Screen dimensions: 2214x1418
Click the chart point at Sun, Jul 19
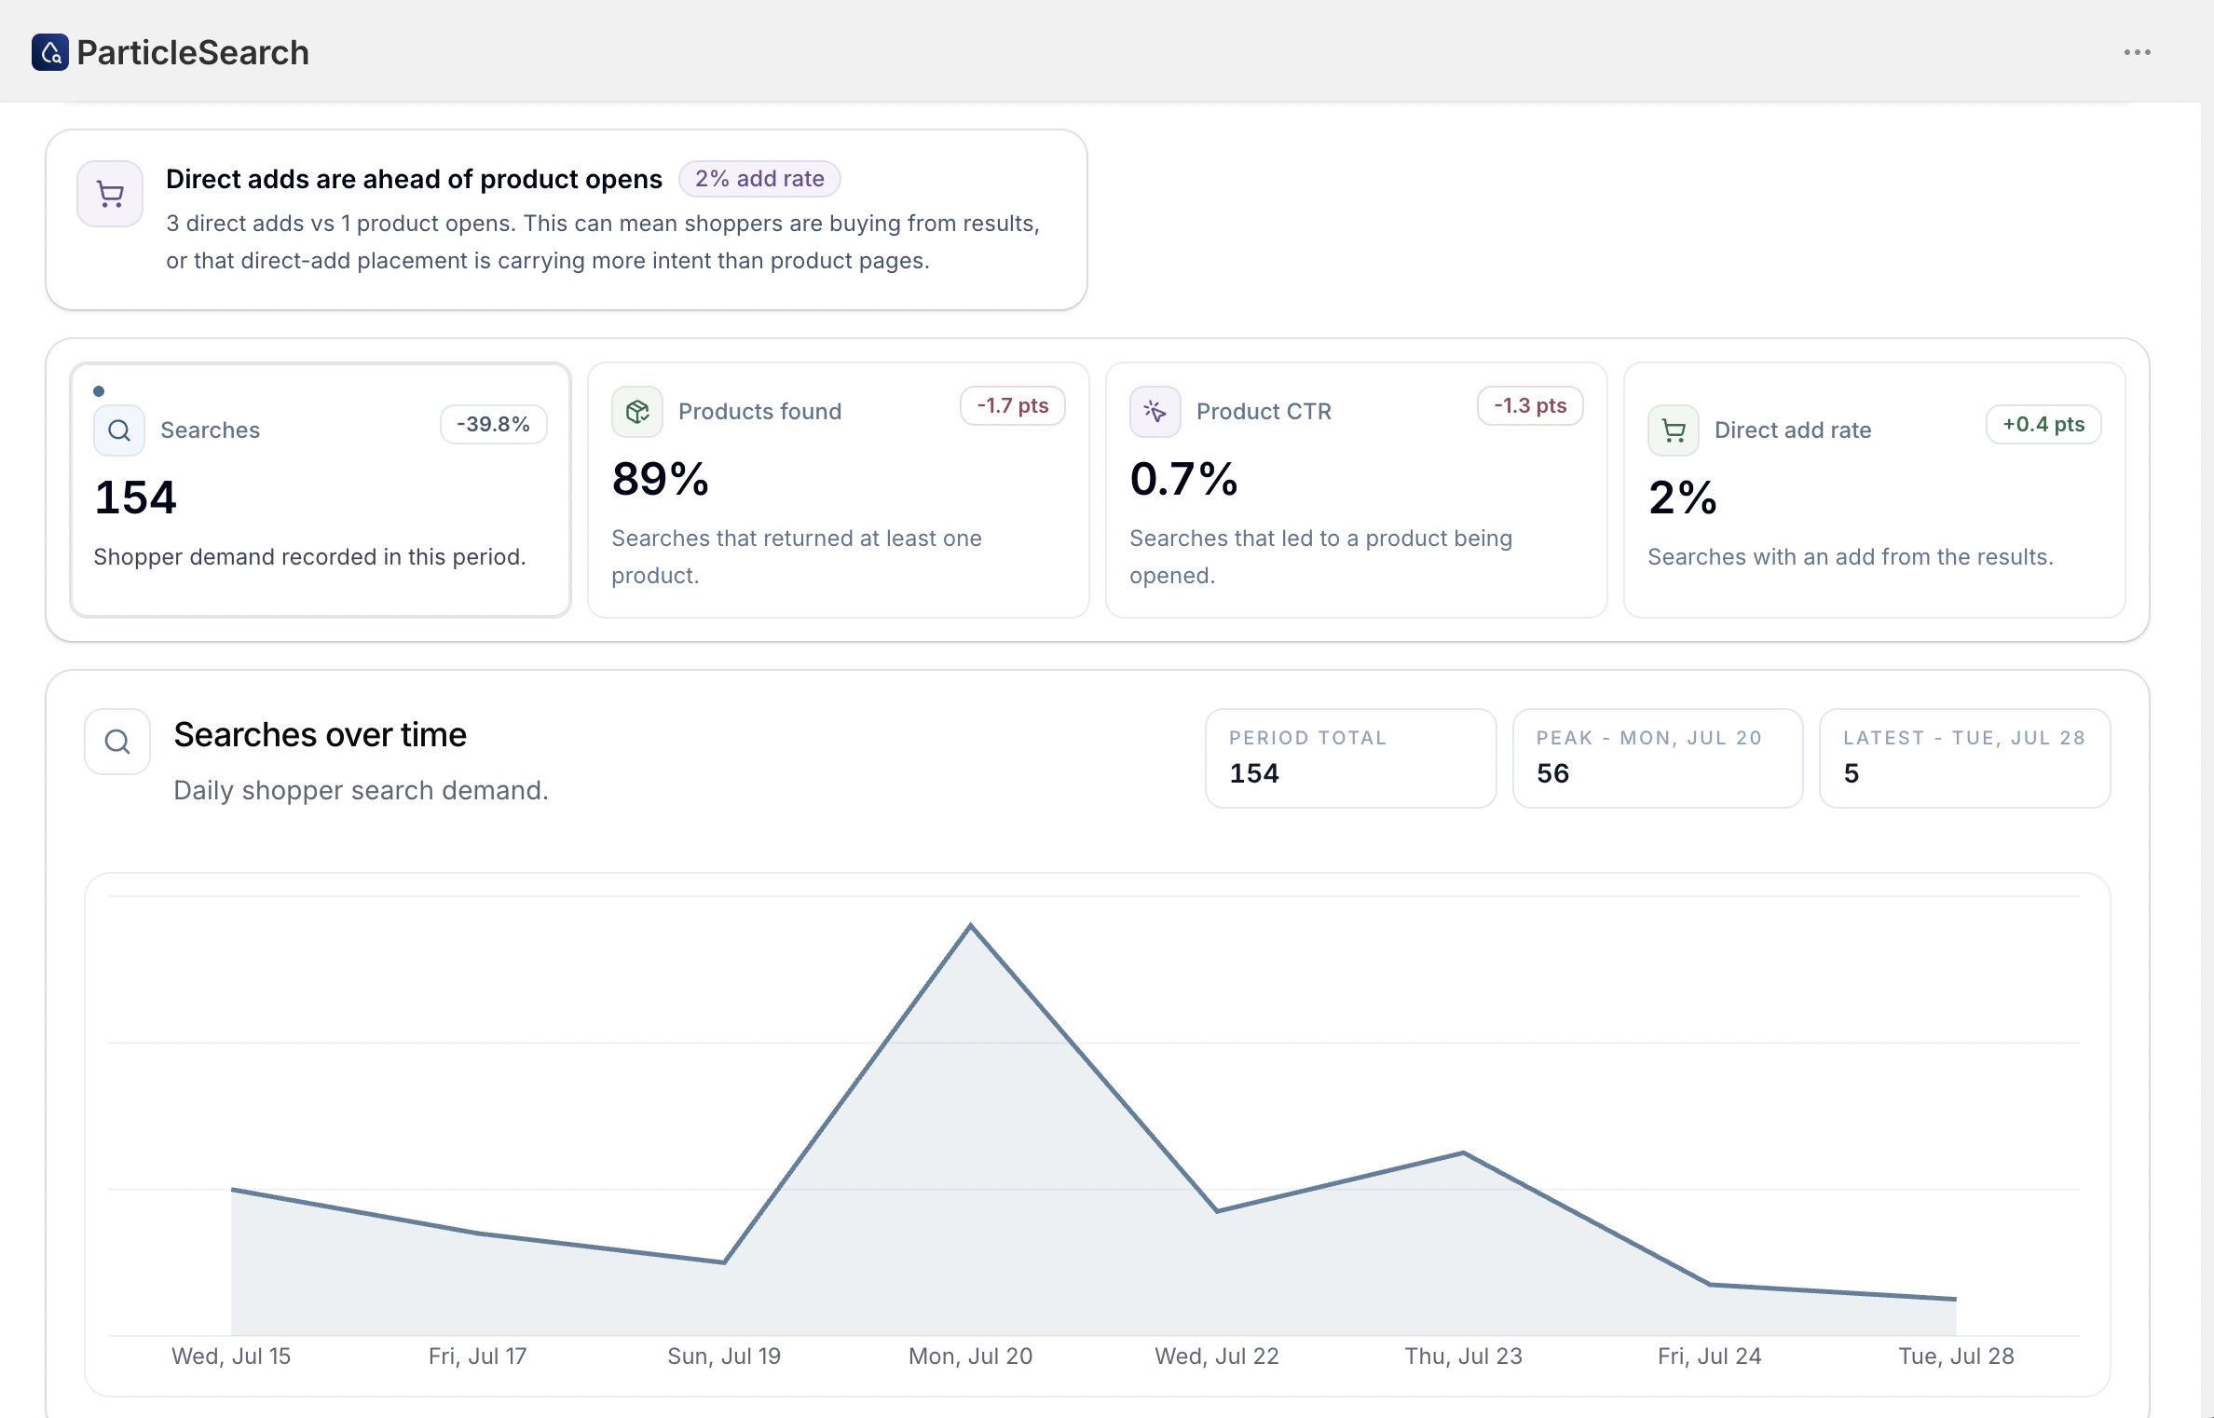[x=724, y=1262]
